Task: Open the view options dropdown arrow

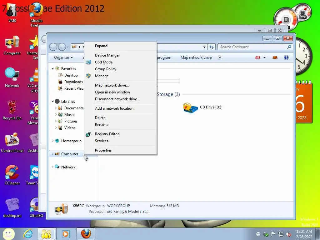Action: (x=264, y=57)
